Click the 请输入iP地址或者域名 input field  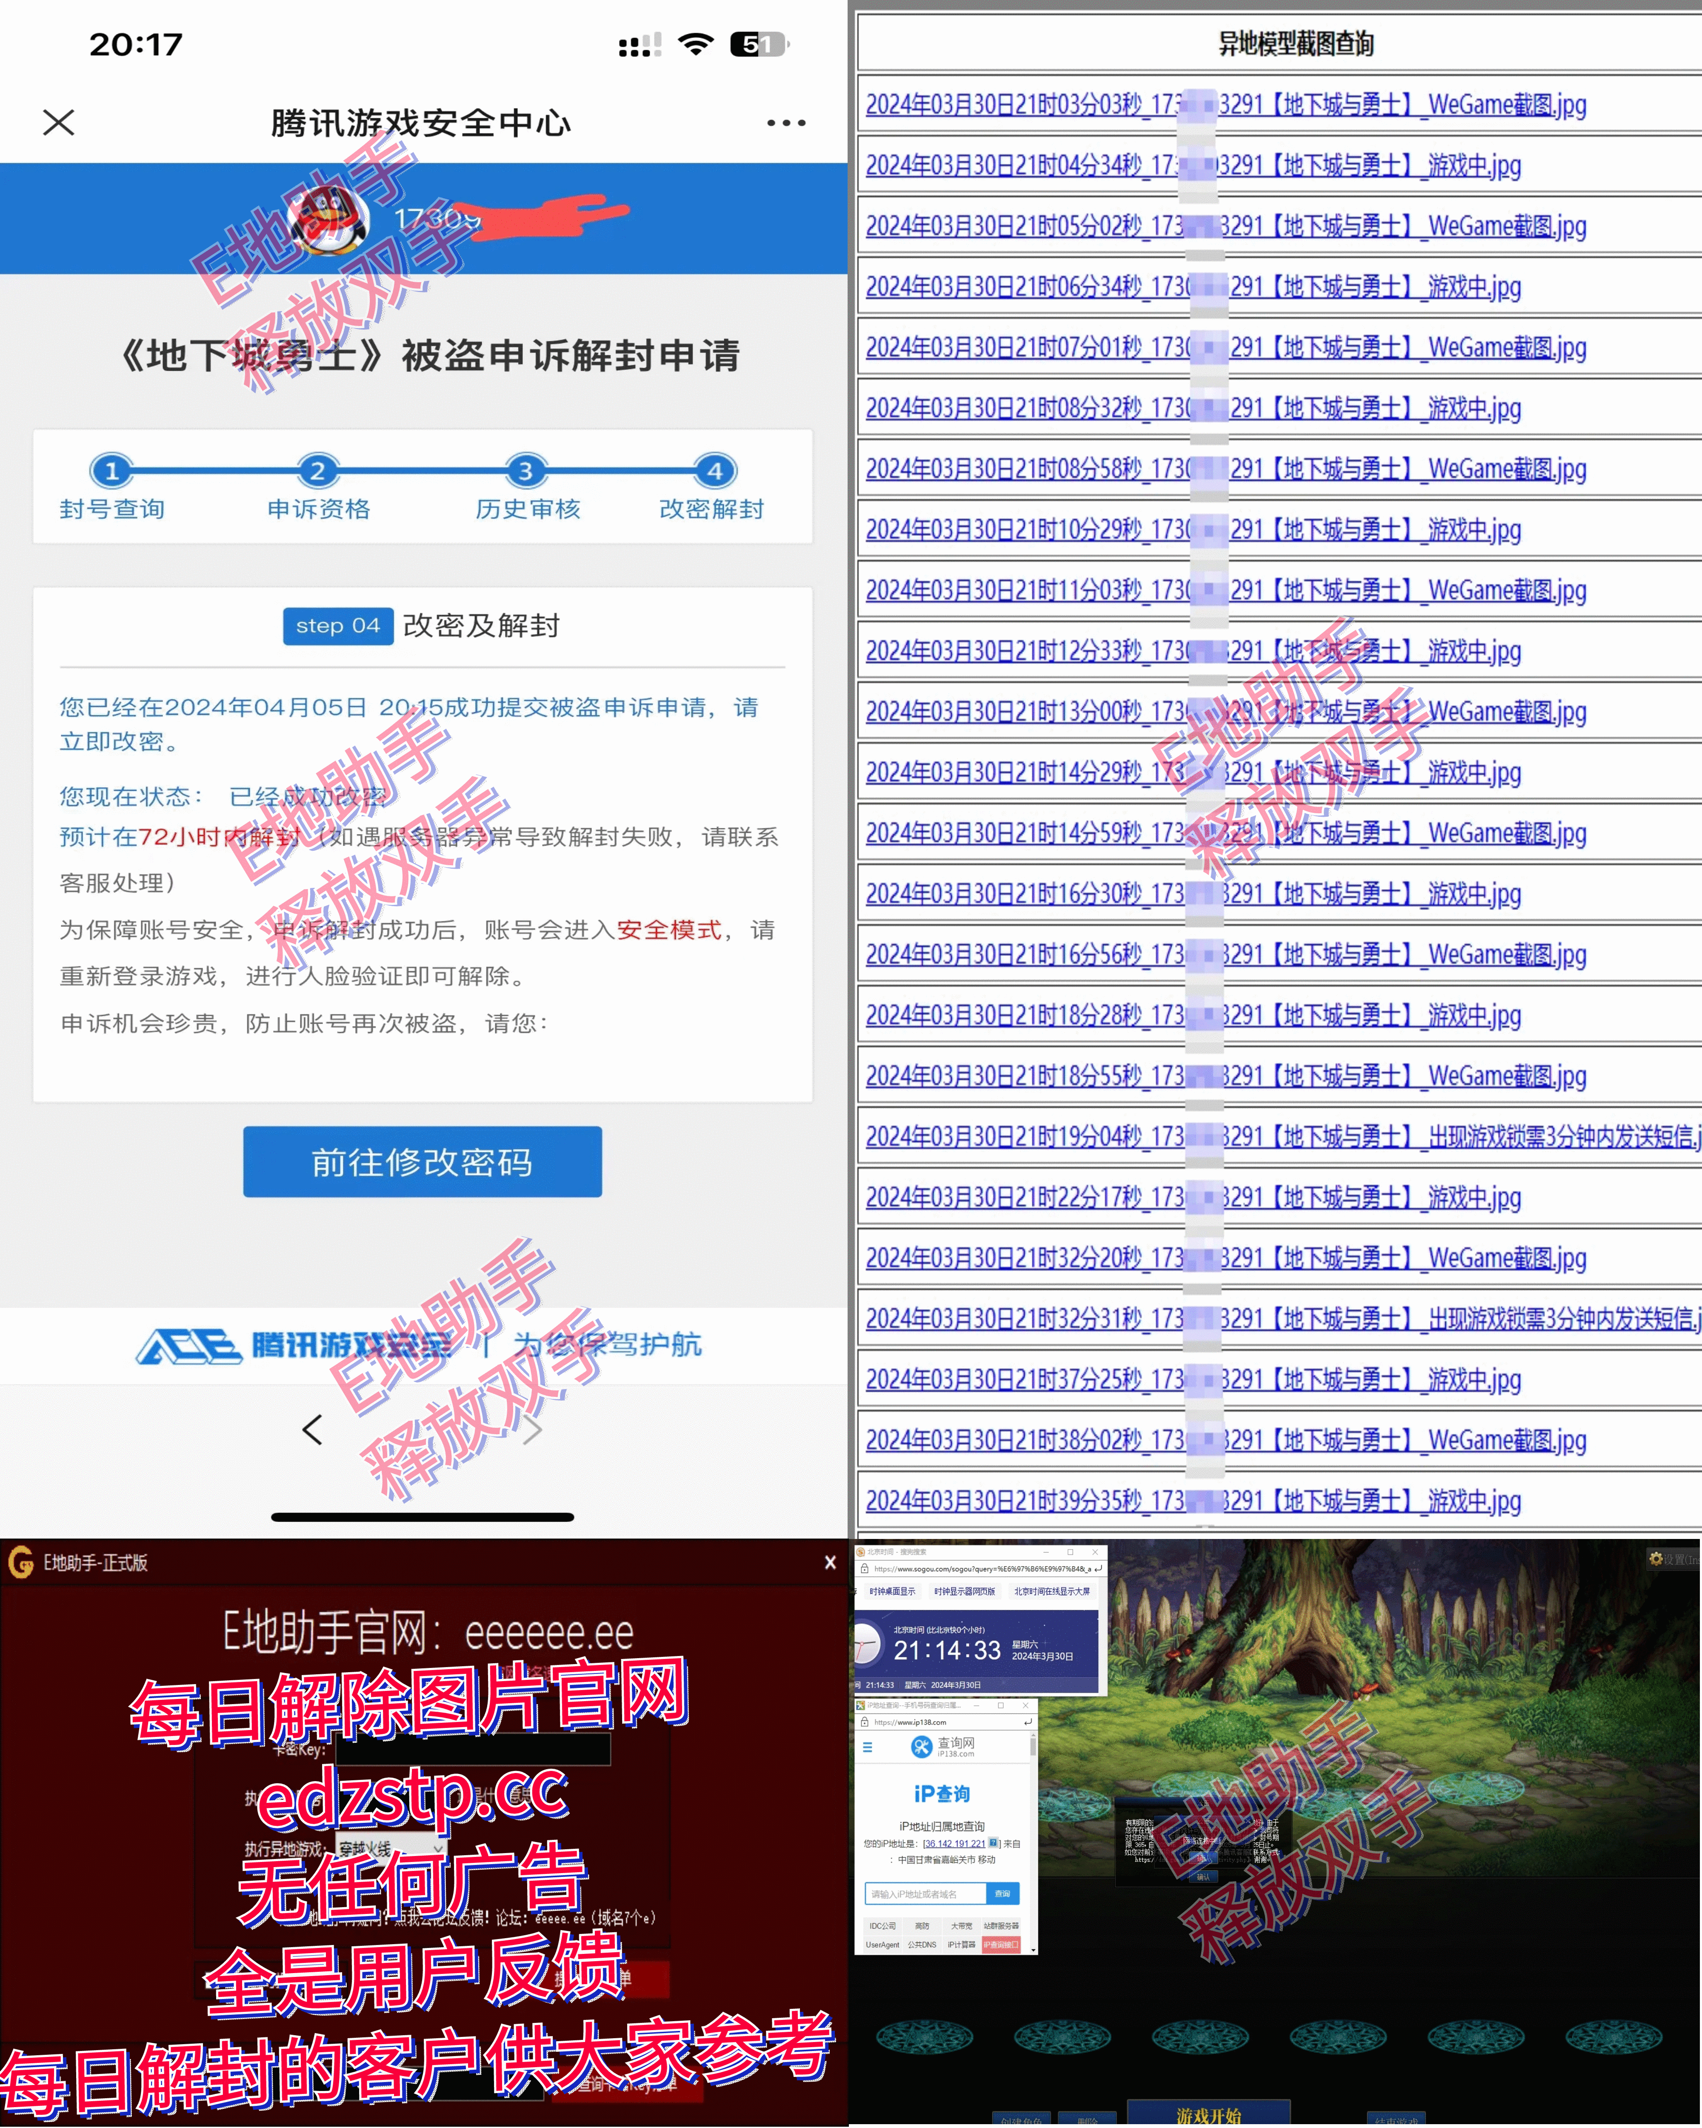coord(925,1893)
